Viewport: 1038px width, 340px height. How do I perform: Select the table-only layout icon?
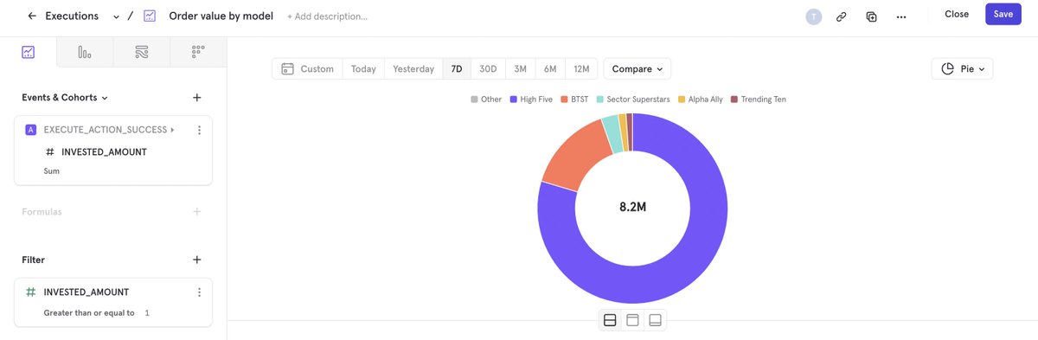tap(655, 320)
